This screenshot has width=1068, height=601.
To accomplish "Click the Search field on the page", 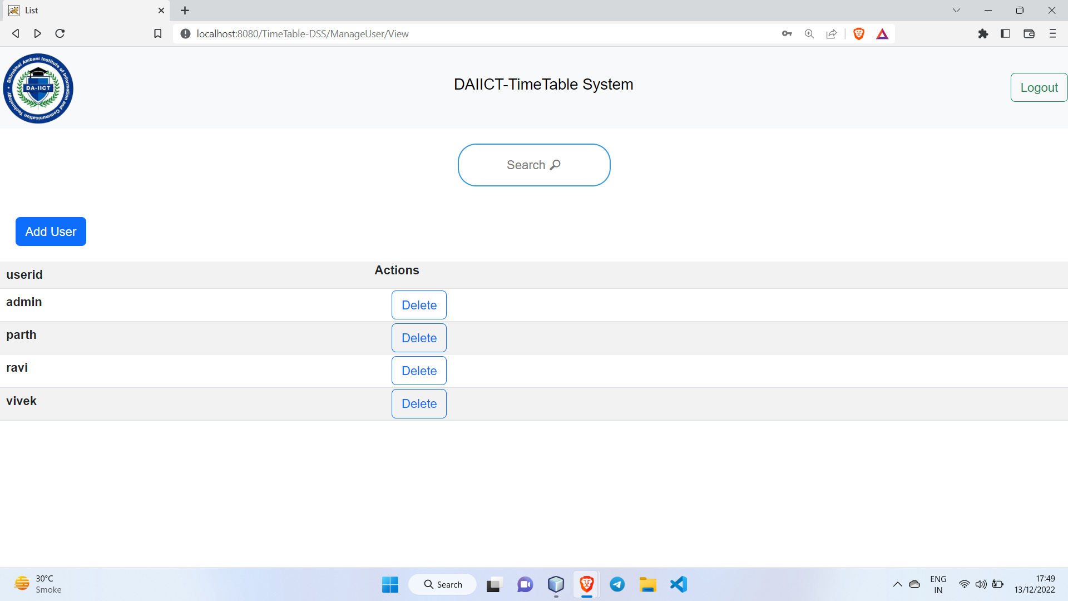I will point(534,165).
